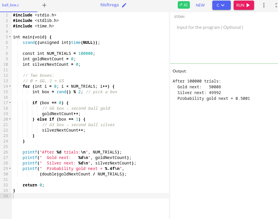The width and height of the screenshot is (278, 219).
Task: Fold the printf statement at line 29
Action: (10, 169)
